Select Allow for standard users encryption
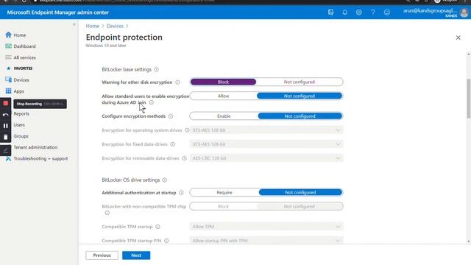 coord(223,96)
